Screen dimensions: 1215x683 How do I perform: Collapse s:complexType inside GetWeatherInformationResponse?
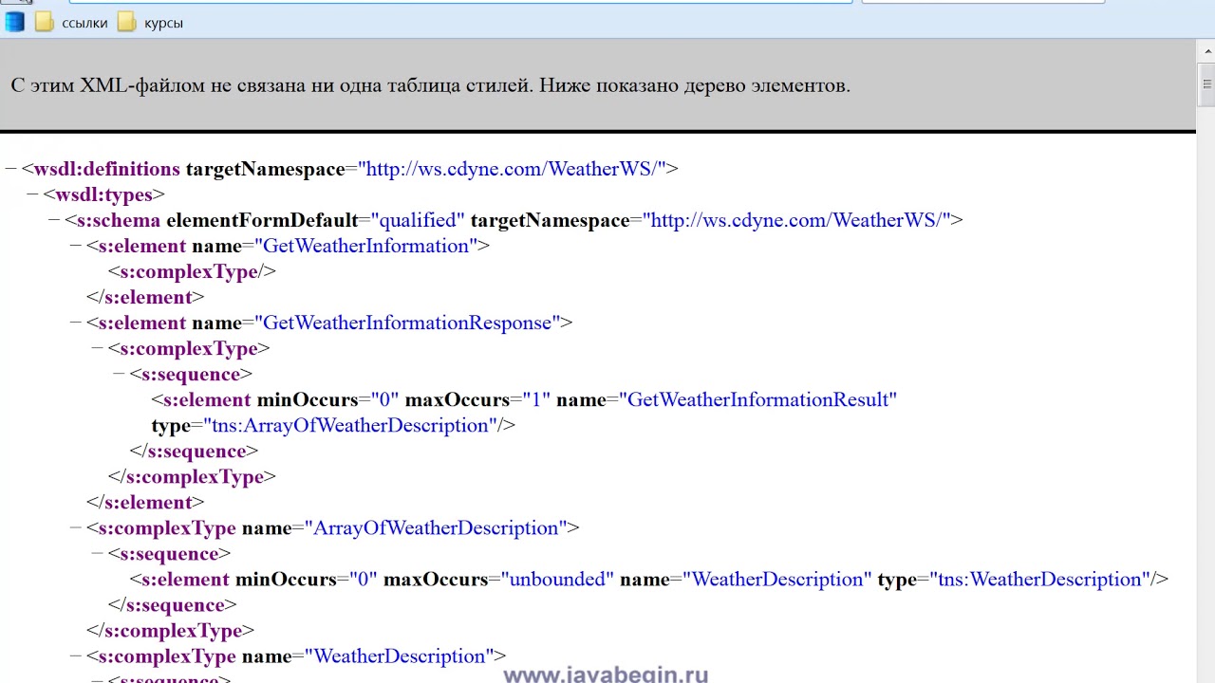click(99, 348)
